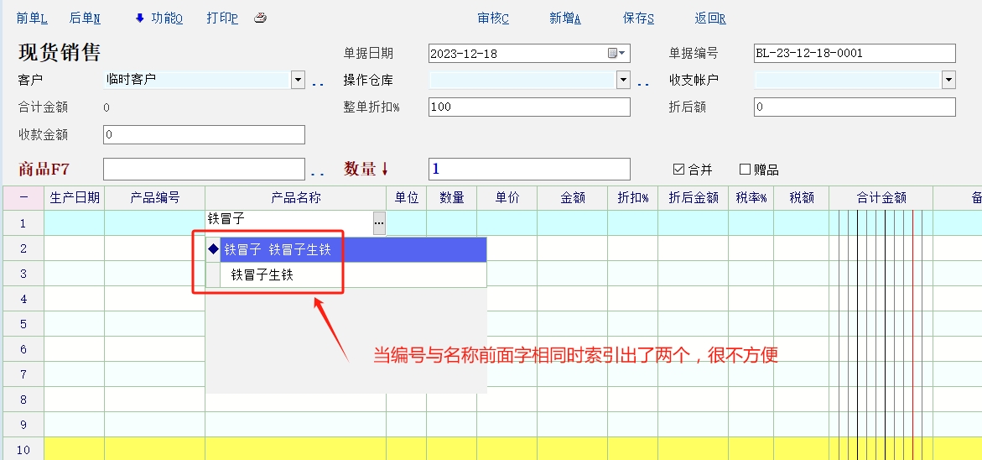Click the browse dots beside 商品F7 field

coord(318,172)
